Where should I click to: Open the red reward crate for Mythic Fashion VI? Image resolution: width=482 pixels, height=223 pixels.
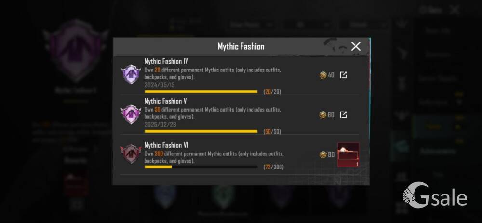(x=348, y=154)
